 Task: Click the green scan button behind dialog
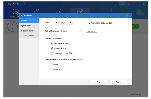(136, 26)
